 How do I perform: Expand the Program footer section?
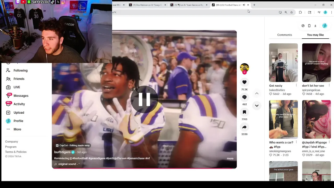point(11,147)
